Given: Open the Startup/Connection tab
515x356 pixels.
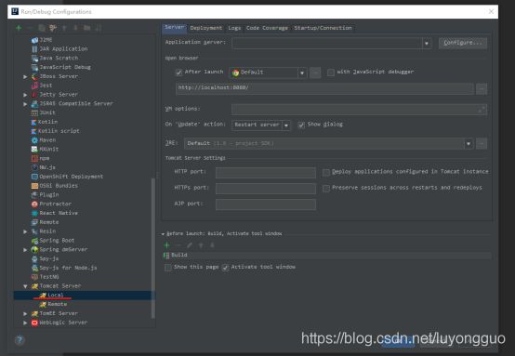Looking at the screenshot, I should [323, 28].
